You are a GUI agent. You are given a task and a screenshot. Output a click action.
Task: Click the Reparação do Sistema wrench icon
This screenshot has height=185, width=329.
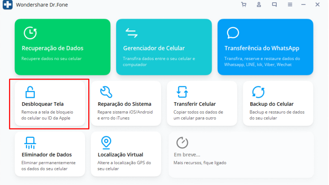106,92
